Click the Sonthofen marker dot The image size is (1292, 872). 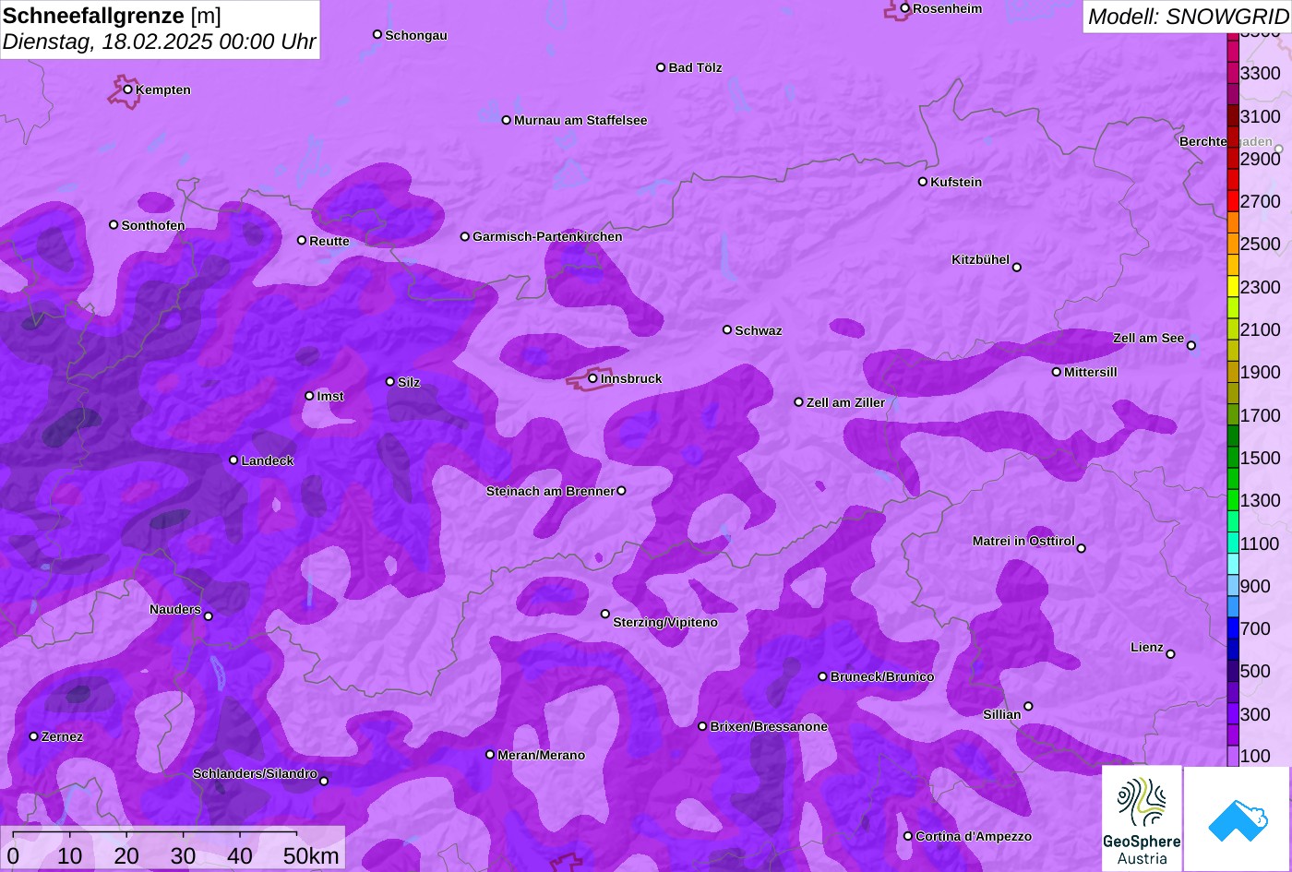[114, 225]
